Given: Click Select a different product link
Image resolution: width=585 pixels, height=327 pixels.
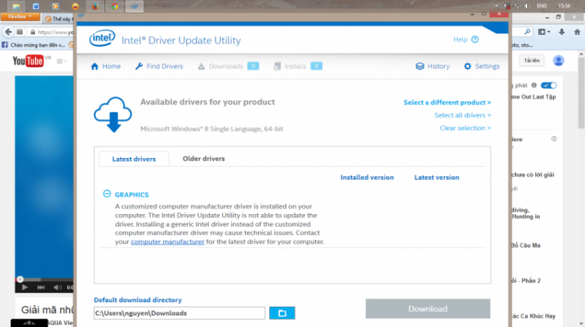Looking at the screenshot, I should (447, 103).
